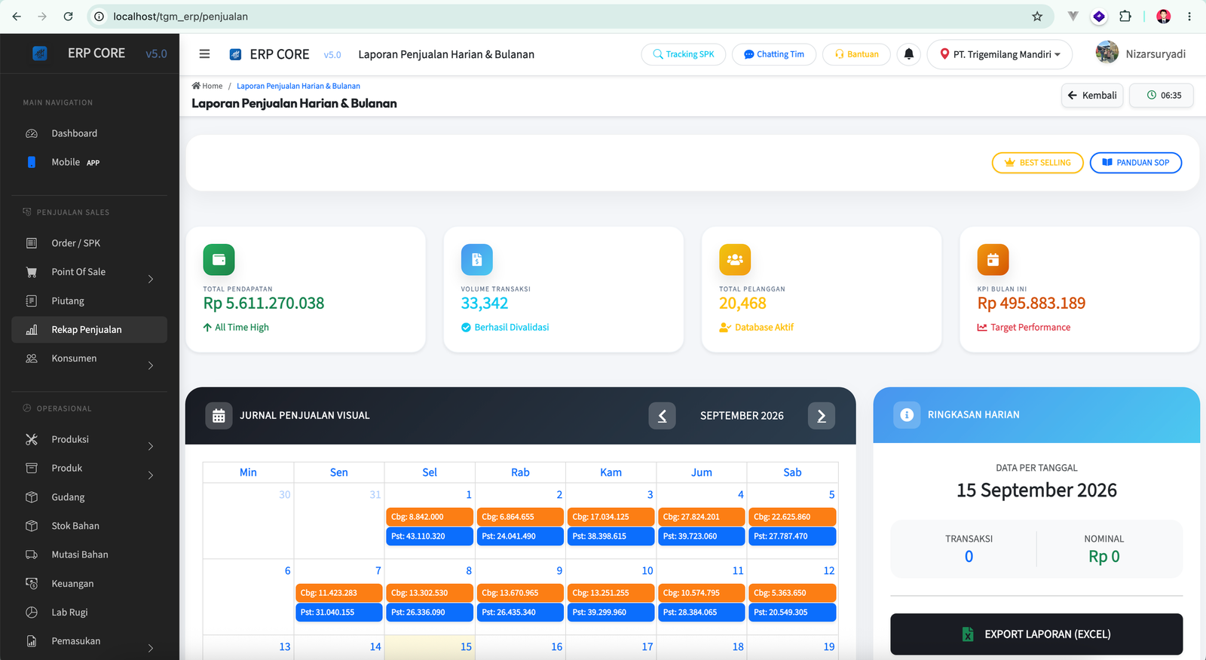Bookmark this page with the star icon

[1037, 17]
